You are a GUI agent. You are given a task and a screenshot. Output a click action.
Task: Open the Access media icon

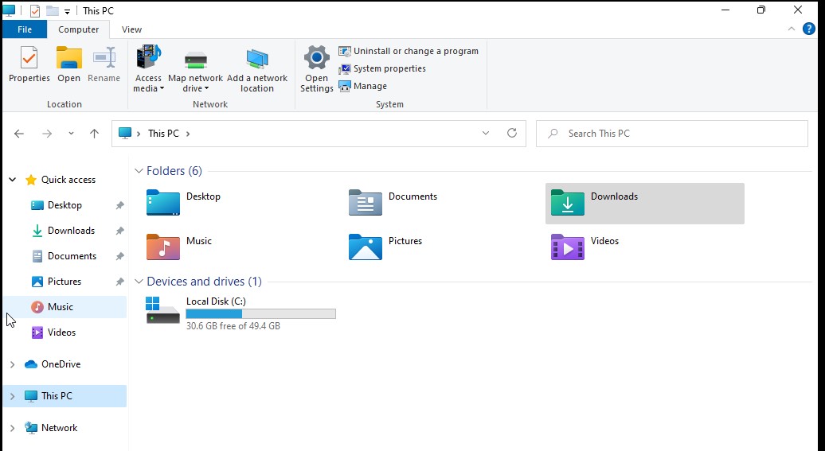[148, 56]
